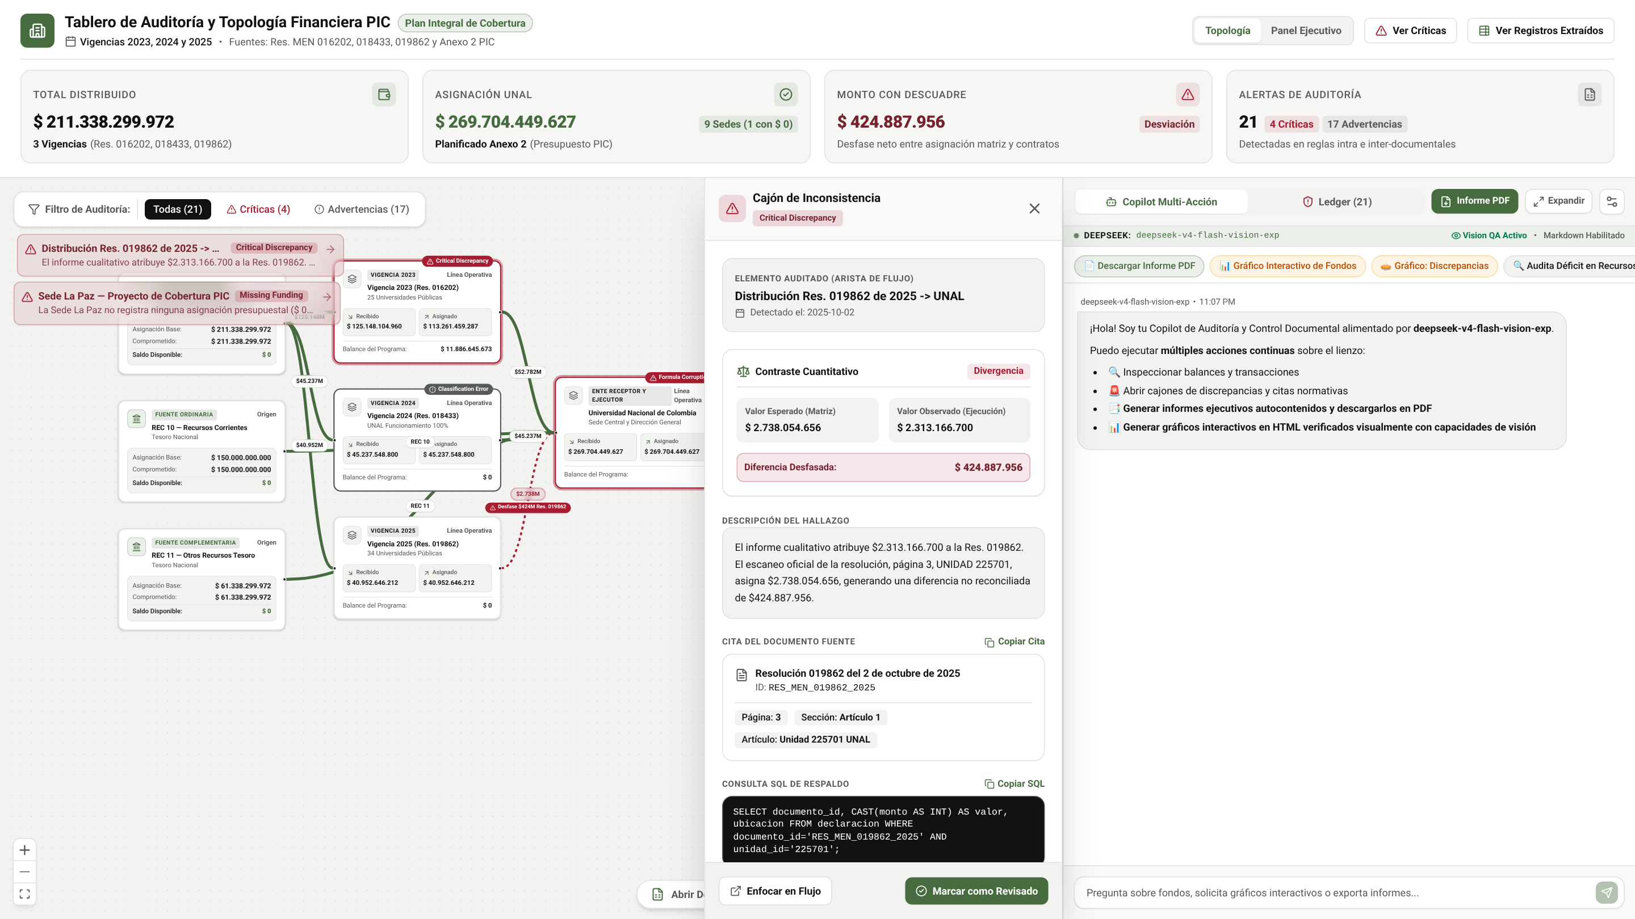
Task: Close the Cajón de Inconsistencia panel
Action: (1034, 209)
